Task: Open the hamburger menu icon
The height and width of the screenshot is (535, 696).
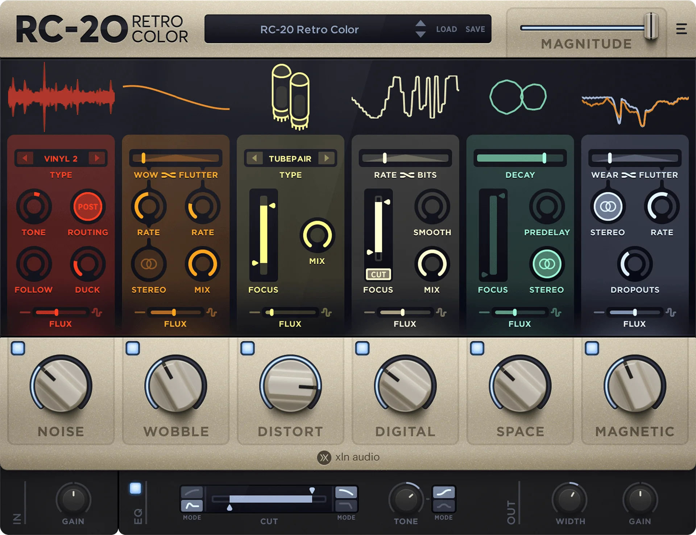Action: [x=681, y=29]
